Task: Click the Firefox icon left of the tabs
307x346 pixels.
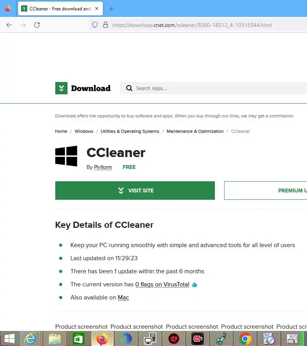Action: [8, 8]
